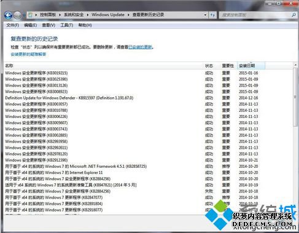Click 失败 status cell
The width and height of the screenshot is (299, 233).
[209, 191]
